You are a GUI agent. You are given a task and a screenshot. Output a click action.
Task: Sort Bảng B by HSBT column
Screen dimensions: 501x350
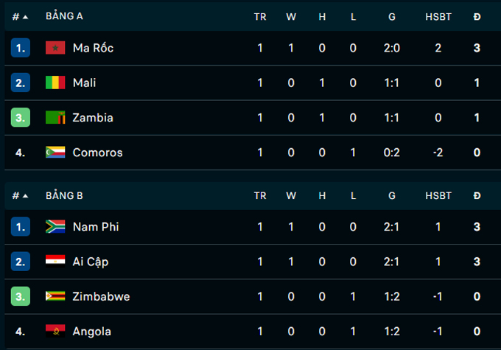point(438,195)
